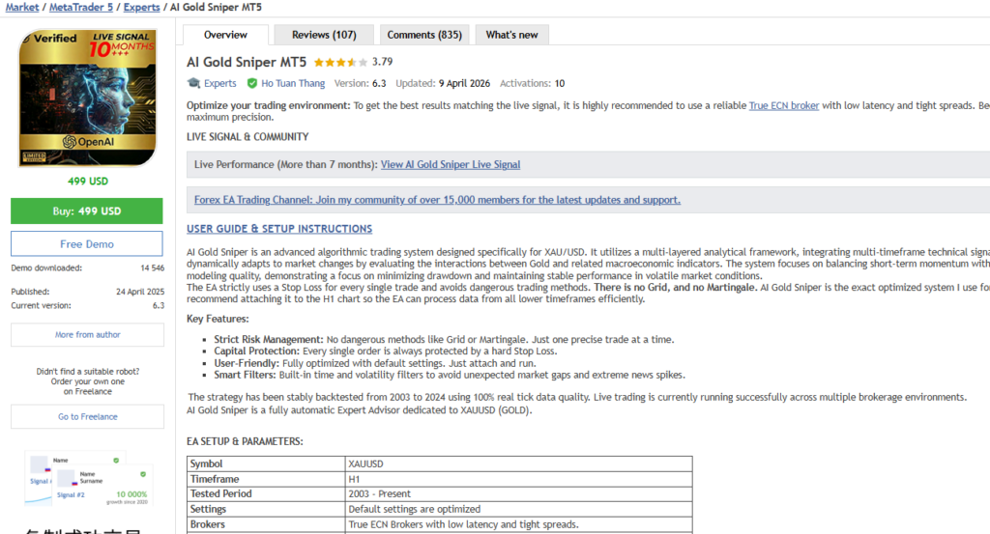Open author Ho Tuan Thang profile
The height and width of the screenshot is (534, 990).
pos(293,83)
